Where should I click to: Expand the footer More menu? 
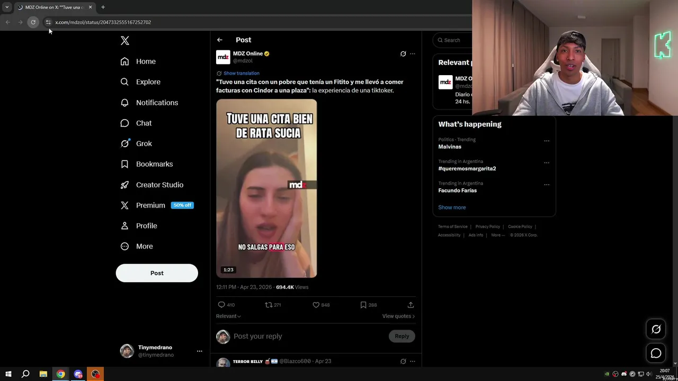[x=497, y=235]
